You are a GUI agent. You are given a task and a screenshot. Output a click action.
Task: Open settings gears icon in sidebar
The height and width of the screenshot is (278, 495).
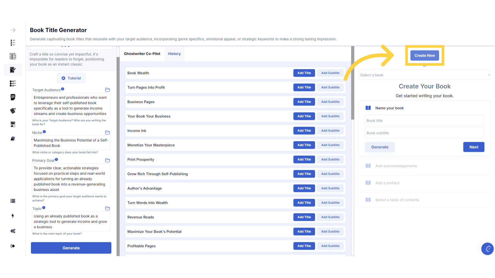(13, 231)
